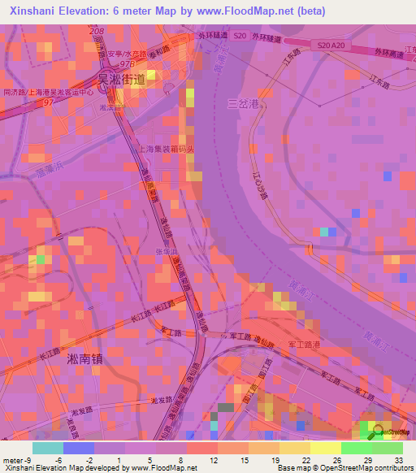Click the 张华浜 label

[x=167, y=252]
